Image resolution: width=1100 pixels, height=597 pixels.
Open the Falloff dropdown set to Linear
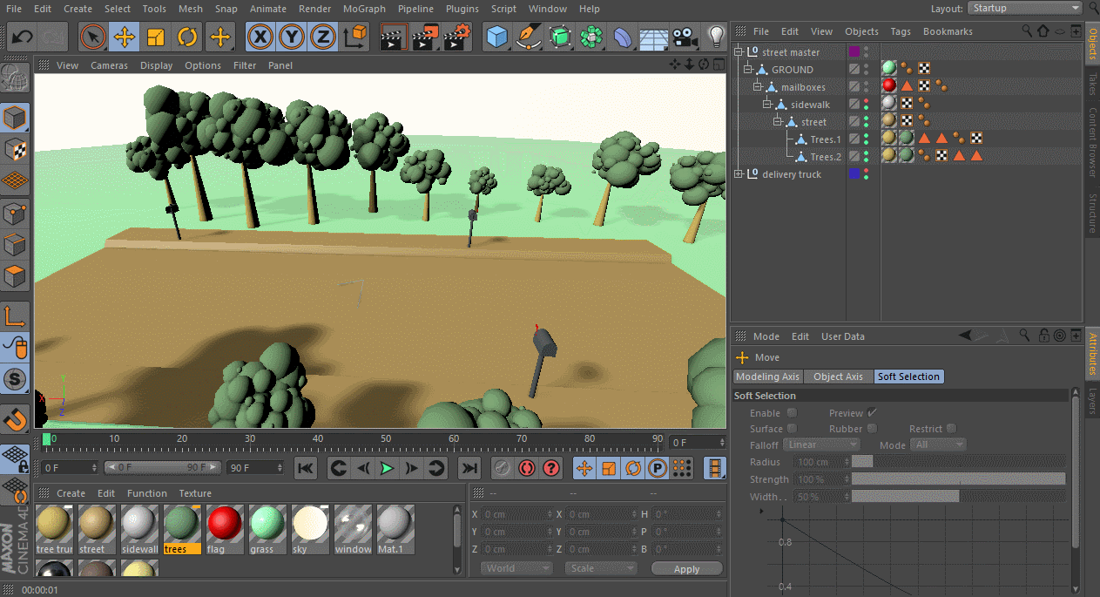coord(820,444)
